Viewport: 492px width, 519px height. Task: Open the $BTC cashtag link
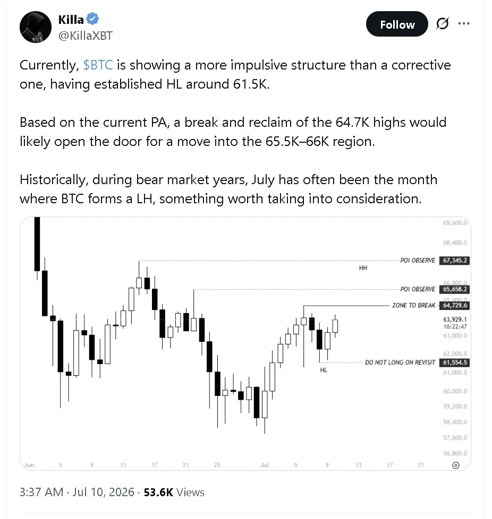point(98,65)
